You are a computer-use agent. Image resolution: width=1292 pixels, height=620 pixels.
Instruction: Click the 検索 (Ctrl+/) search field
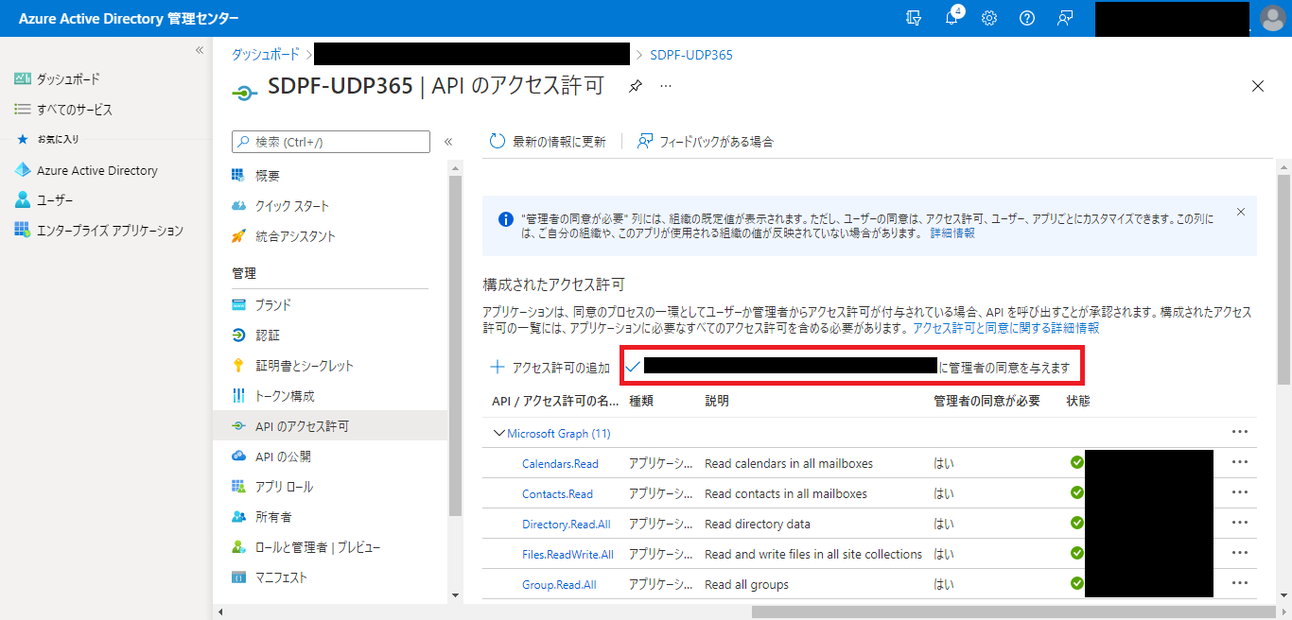(331, 142)
